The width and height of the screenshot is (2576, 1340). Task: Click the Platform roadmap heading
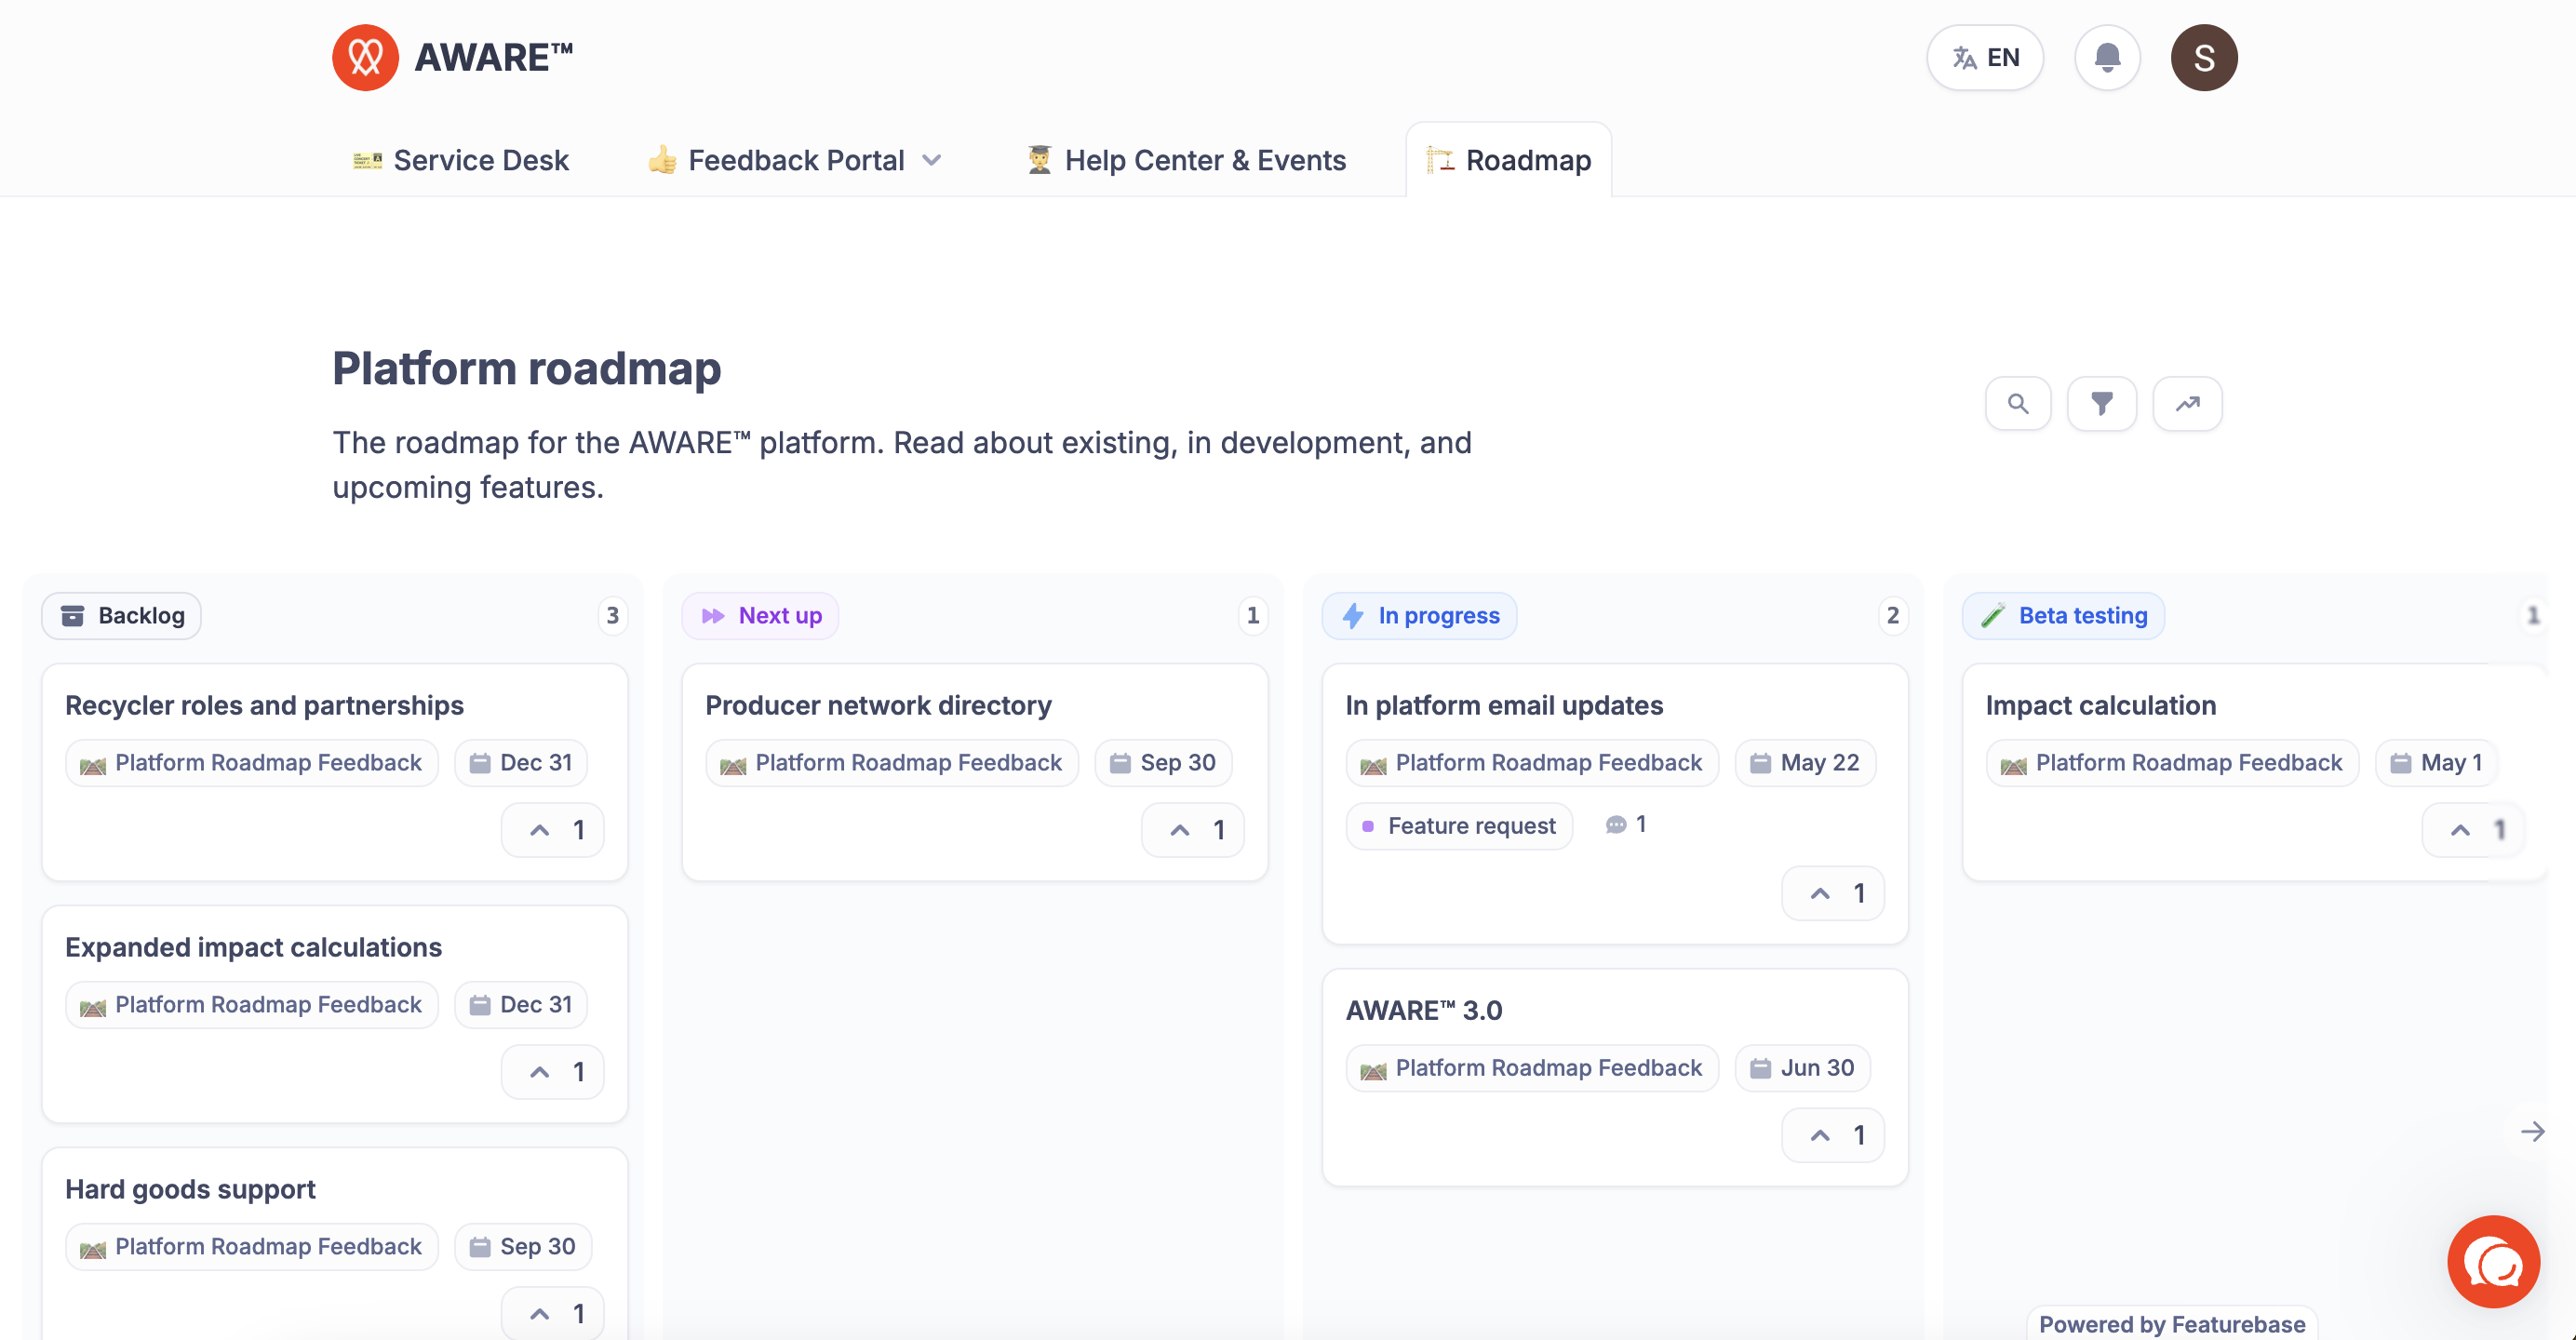click(x=527, y=368)
